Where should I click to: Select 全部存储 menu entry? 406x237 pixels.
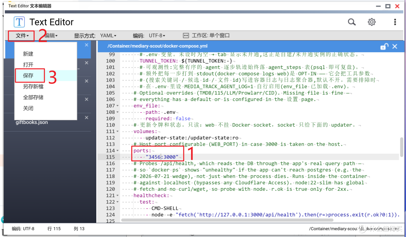tap(33, 97)
